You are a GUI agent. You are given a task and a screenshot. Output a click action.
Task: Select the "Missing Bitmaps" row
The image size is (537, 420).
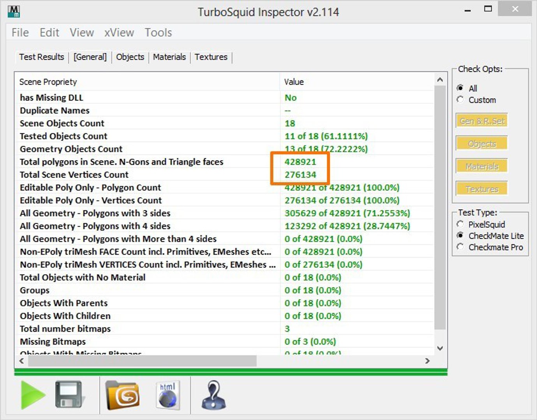[225, 341]
